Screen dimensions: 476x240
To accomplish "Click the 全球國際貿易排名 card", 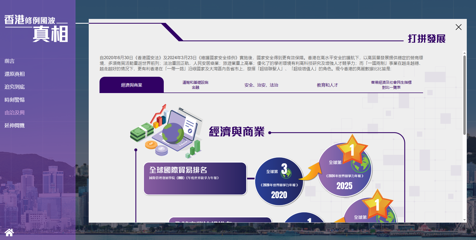I will [x=195, y=178].
